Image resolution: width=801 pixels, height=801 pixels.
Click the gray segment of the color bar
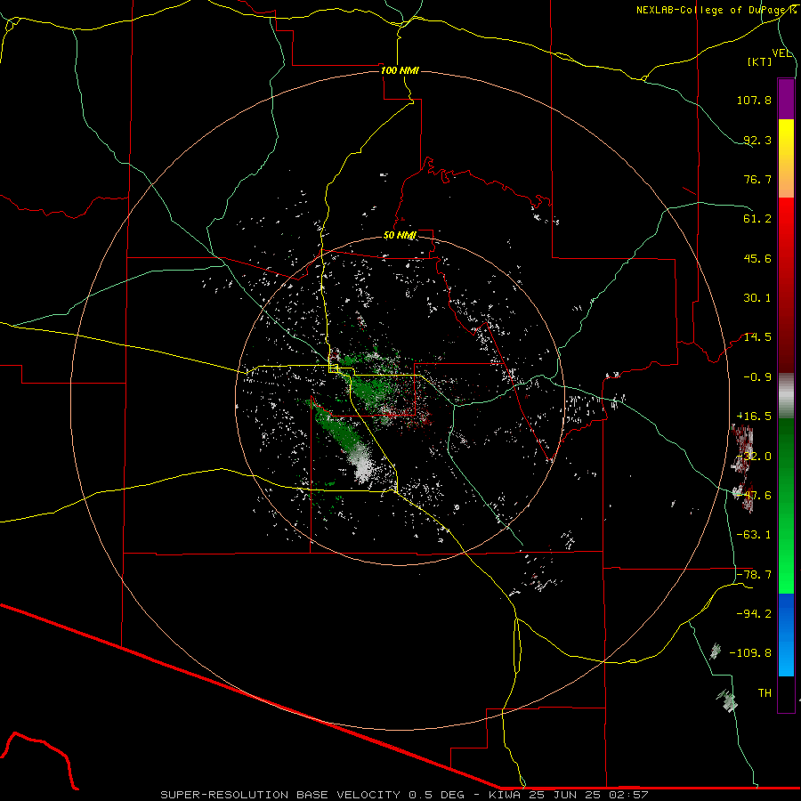click(x=786, y=396)
